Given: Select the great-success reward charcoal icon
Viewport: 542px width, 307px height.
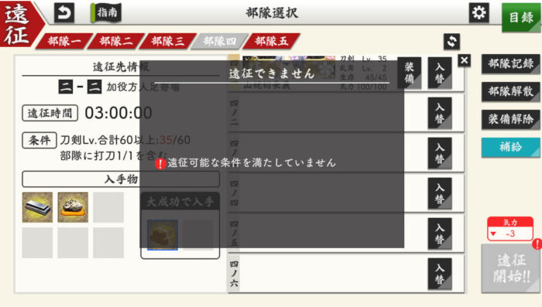Looking at the screenshot, I should click(163, 235).
